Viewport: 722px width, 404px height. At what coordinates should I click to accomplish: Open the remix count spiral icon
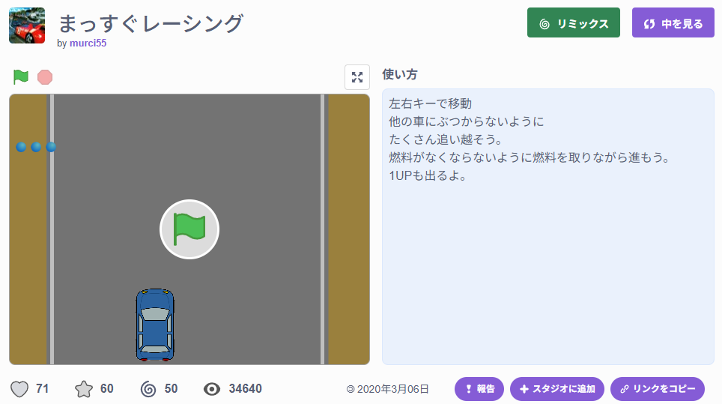(148, 389)
